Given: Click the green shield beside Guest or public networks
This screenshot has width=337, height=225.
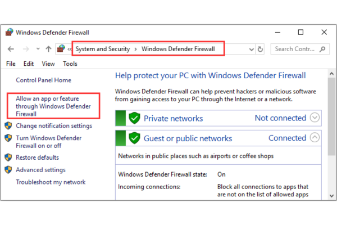Looking at the screenshot, I should pyautogui.click(x=134, y=138).
